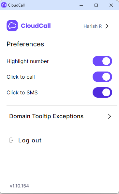Click the CloudCall purple wordmark

[36, 26]
